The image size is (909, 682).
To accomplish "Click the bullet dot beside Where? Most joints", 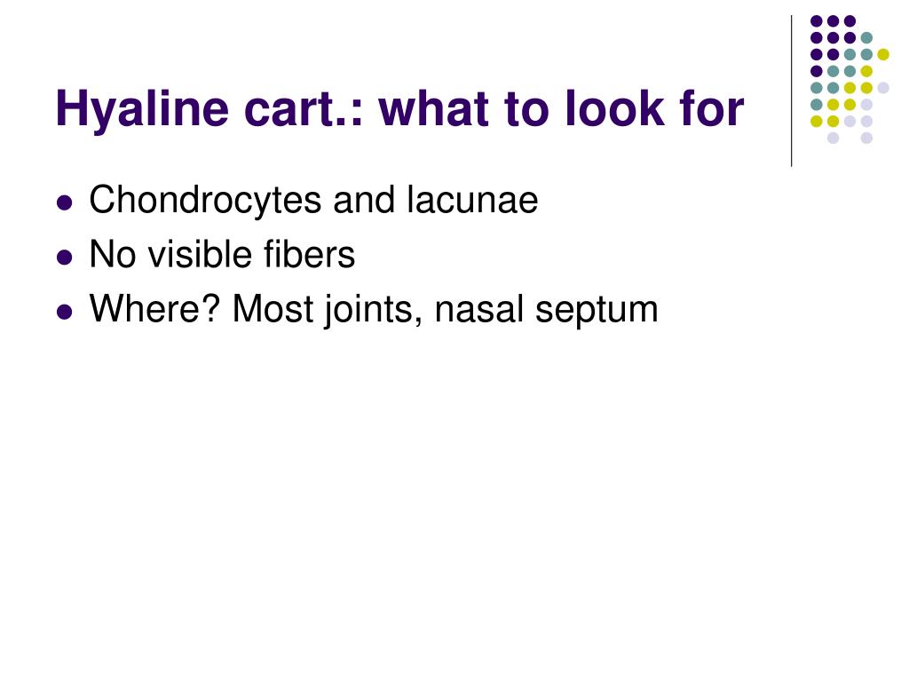I will 65,312.
